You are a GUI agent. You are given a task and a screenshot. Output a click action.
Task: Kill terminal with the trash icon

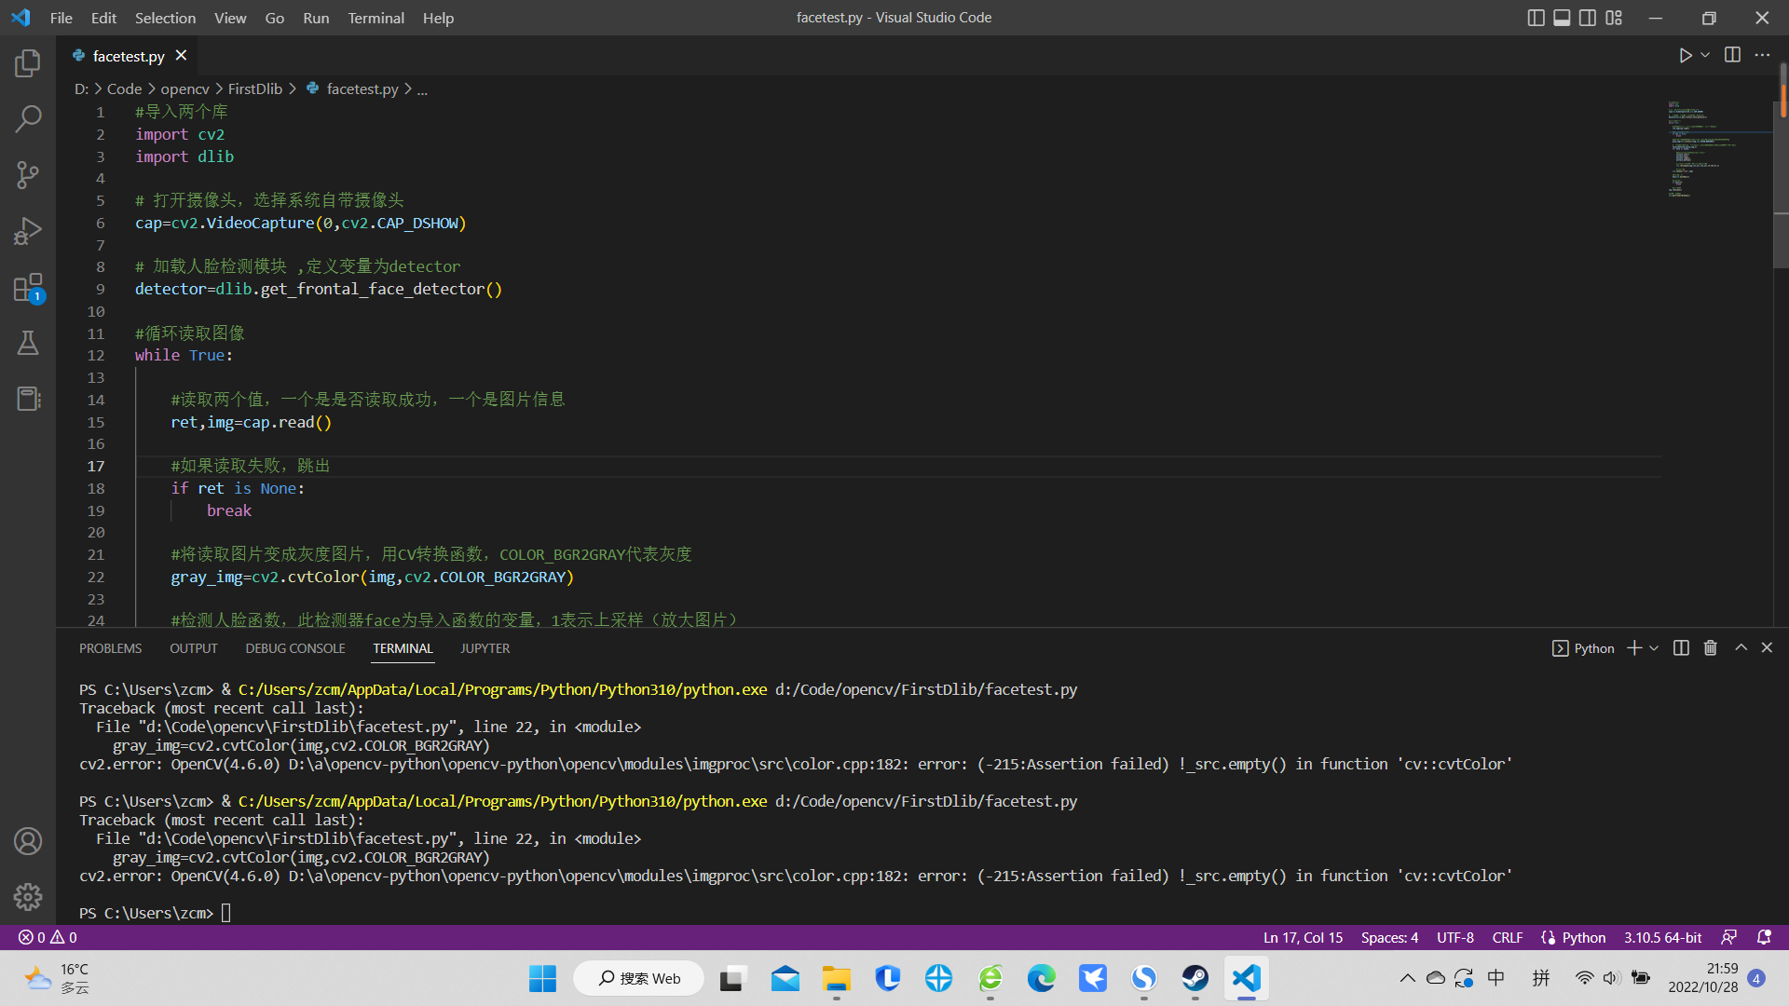point(1710,648)
